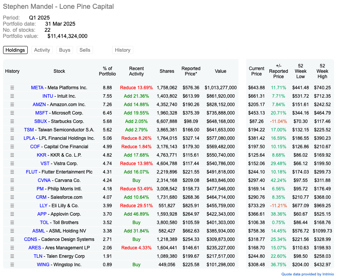Click the '52 Week High' column header

(x=322, y=71)
